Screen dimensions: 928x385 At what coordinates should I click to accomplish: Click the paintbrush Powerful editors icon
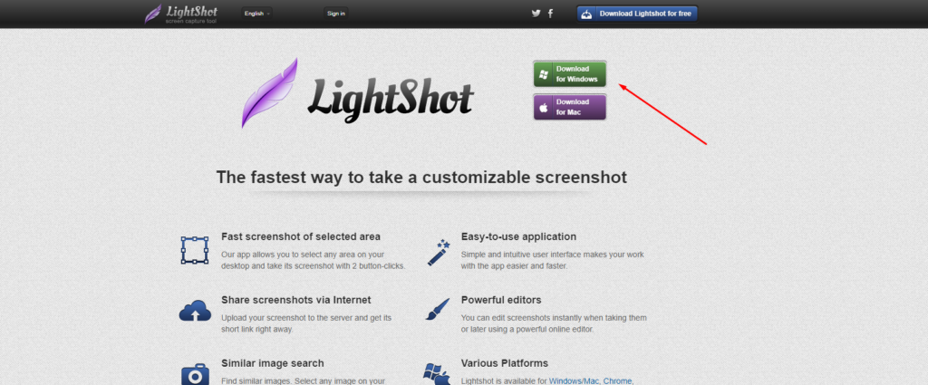pos(438,309)
